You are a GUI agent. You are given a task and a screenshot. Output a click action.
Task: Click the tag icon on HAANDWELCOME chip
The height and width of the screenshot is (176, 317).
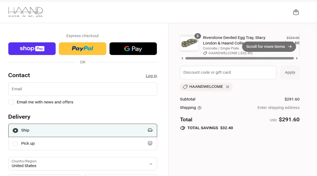[x=185, y=87]
